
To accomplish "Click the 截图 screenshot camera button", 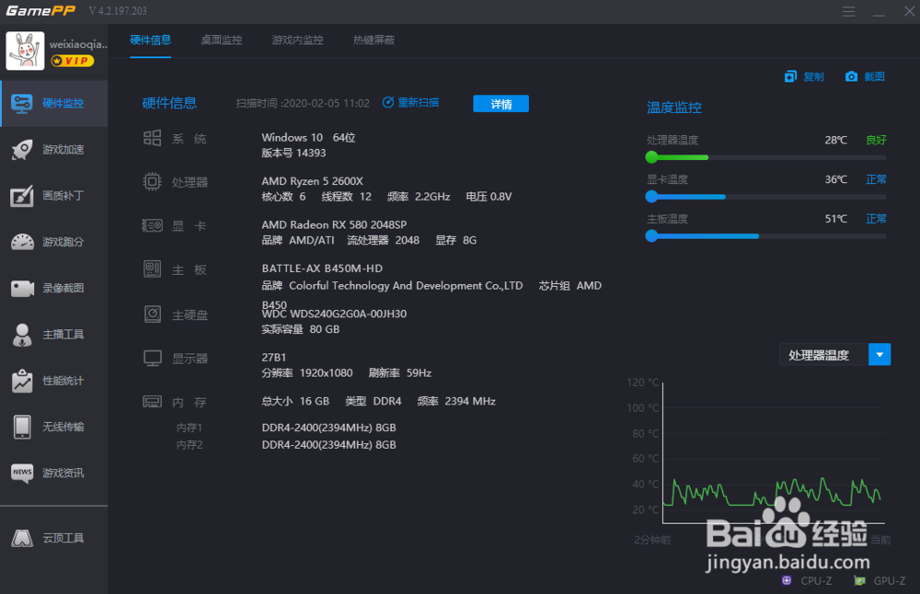I will (x=865, y=77).
